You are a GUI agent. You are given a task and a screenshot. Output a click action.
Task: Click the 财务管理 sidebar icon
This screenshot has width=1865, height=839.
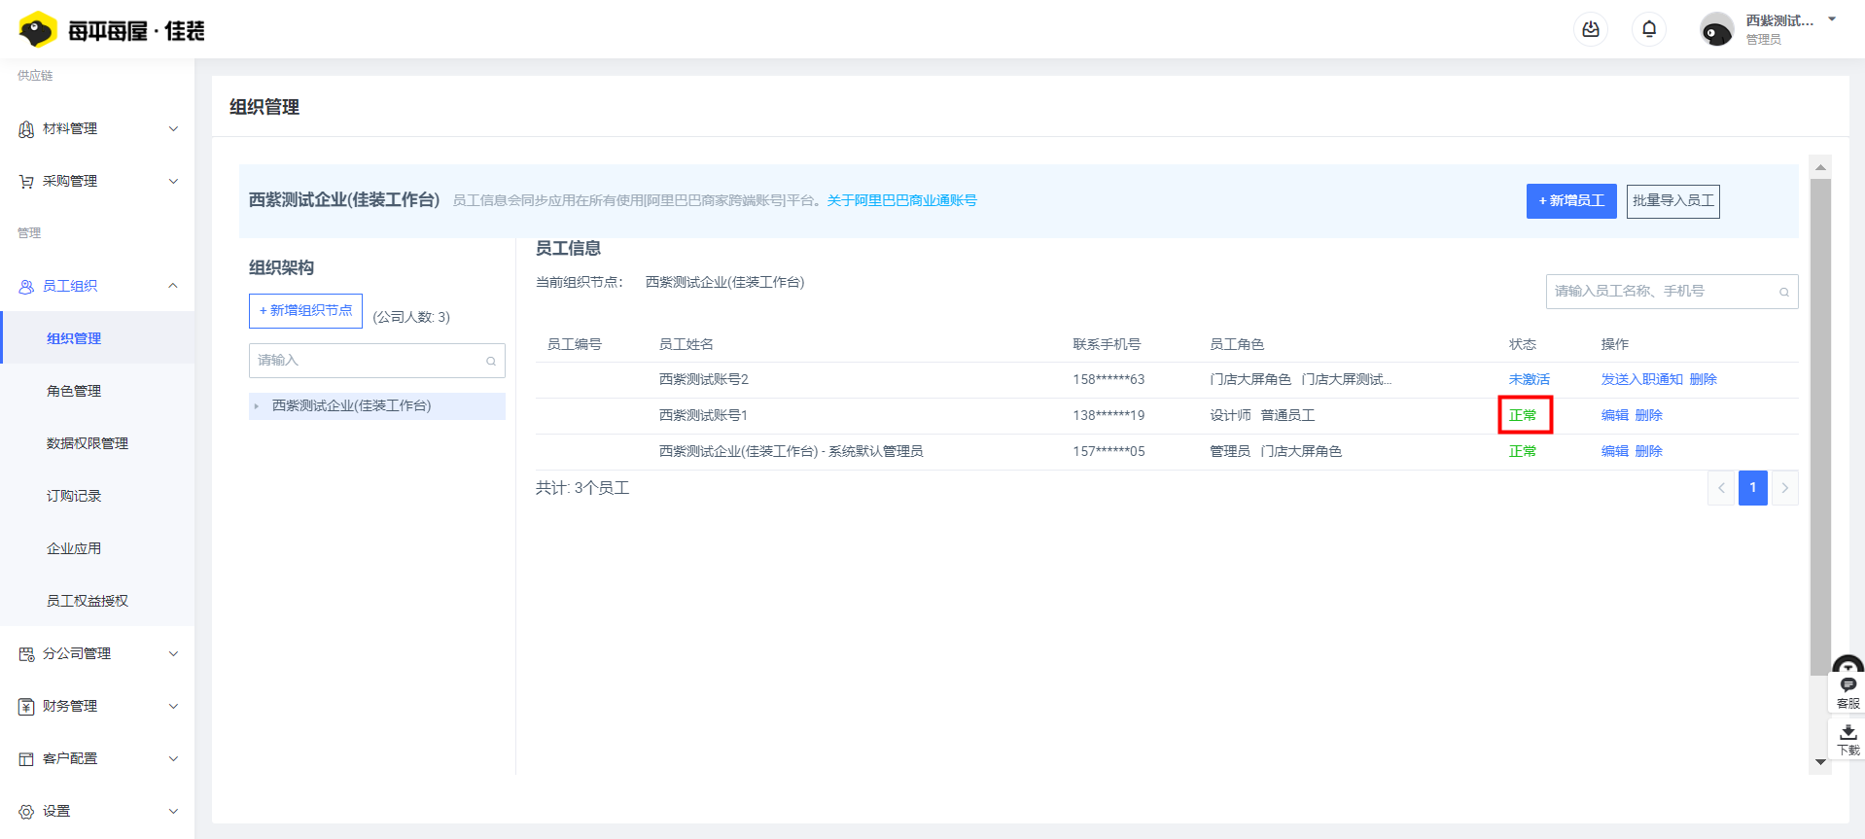coord(26,707)
